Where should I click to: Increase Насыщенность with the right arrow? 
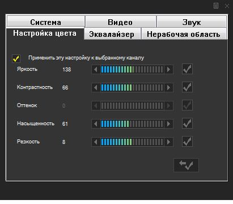click(168, 124)
